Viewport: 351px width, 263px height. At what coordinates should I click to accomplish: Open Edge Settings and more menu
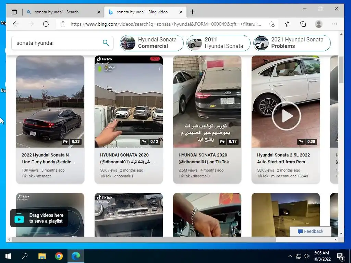click(335, 24)
